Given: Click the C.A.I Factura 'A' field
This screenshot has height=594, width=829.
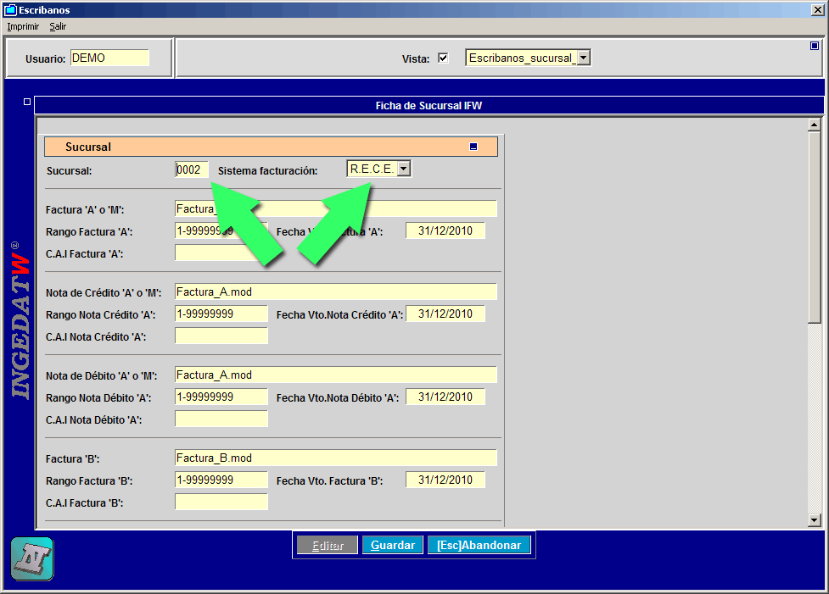Looking at the screenshot, I should click(x=221, y=253).
